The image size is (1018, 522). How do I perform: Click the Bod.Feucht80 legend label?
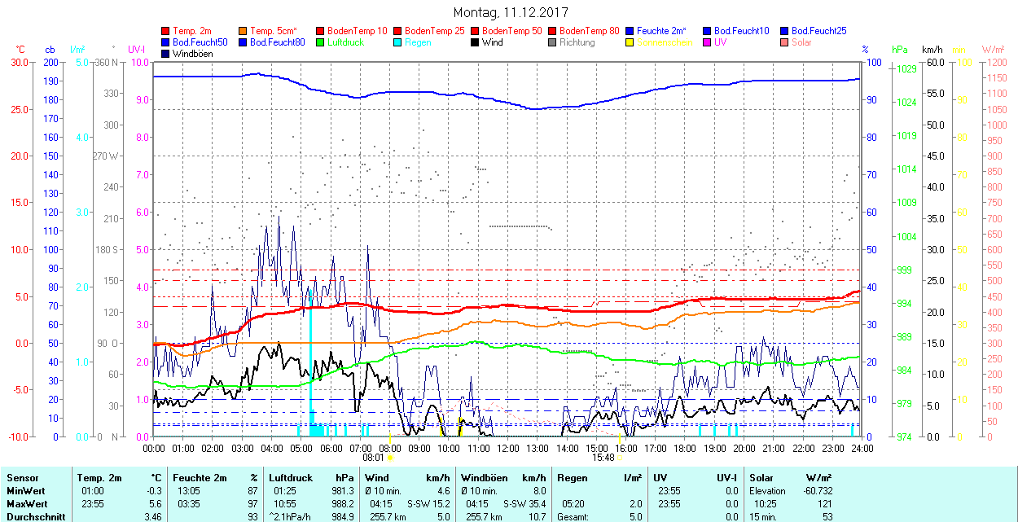(277, 42)
